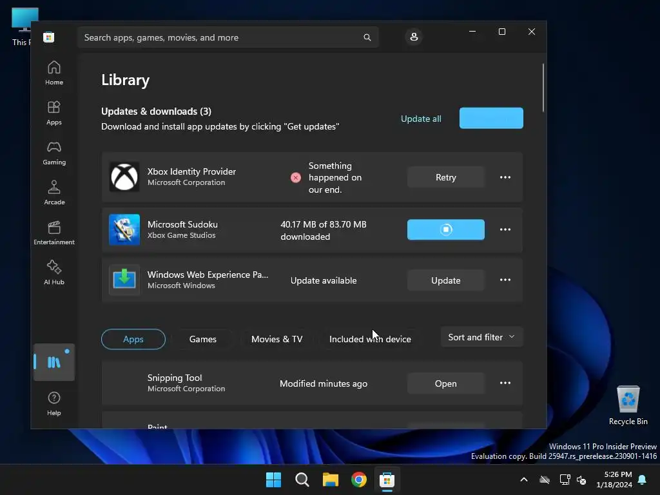Click the Update all link
Screen dimensions: 660x495
pyautogui.click(x=421, y=119)
